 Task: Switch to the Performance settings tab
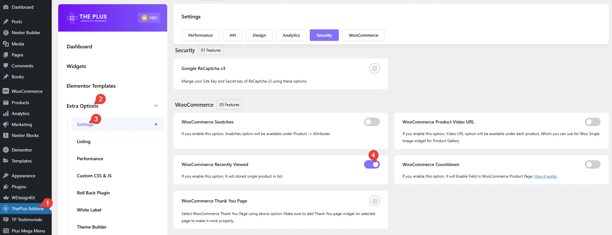pos(200,35)
